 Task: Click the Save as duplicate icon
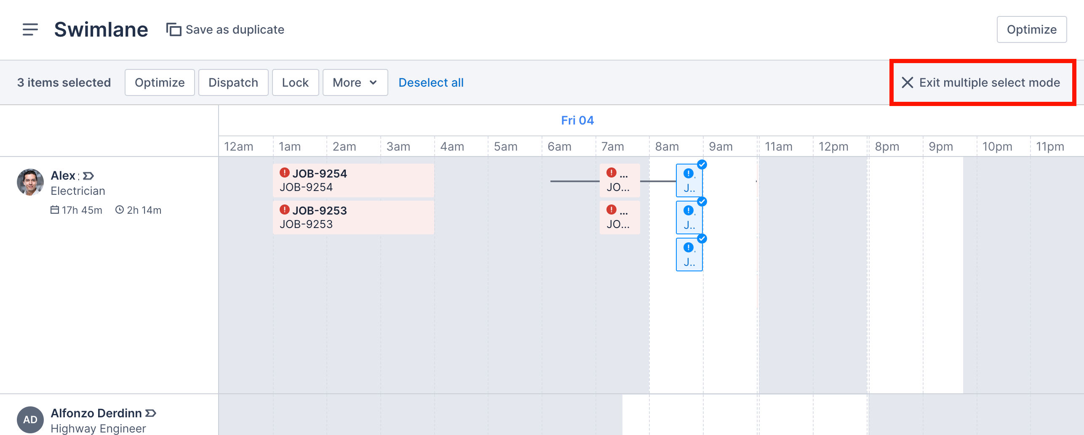(174, 29)
